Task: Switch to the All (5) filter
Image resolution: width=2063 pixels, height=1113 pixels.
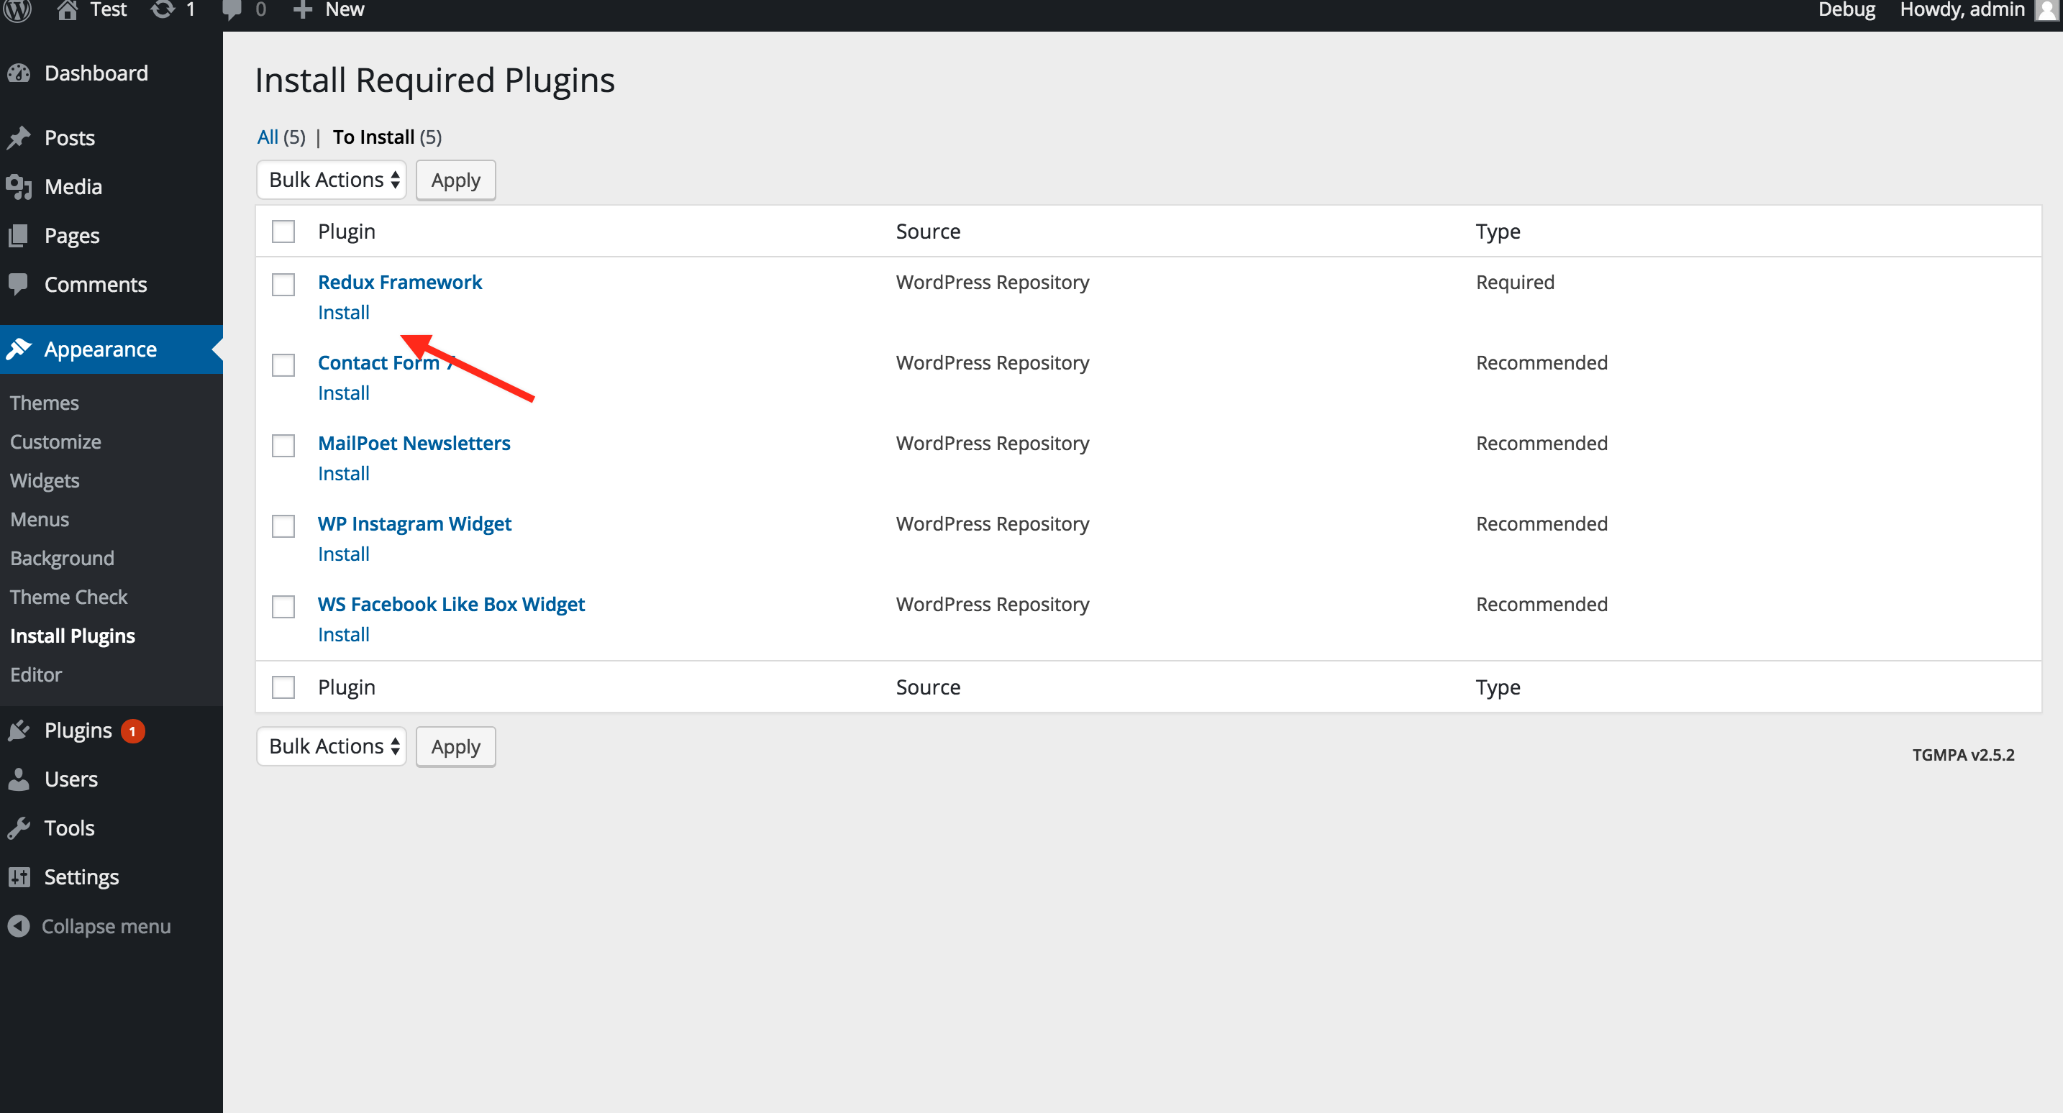Action: pos(281,137)
